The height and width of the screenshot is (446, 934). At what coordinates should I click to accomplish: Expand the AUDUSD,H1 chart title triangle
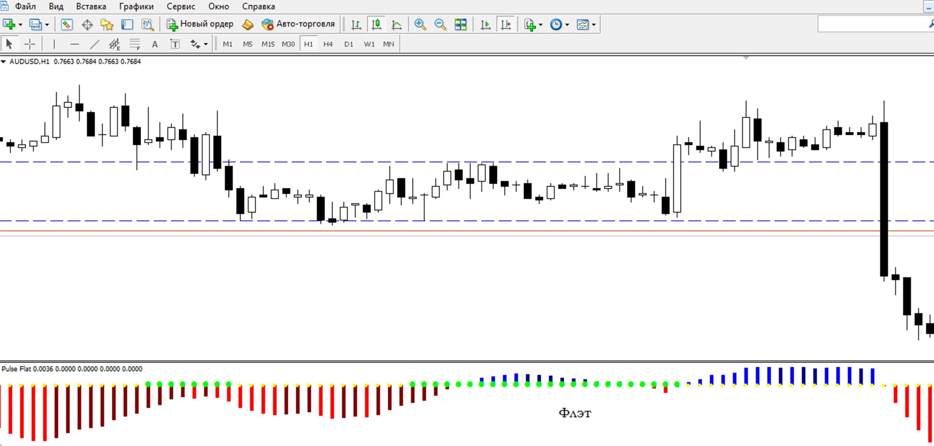[x=3, y=62]
